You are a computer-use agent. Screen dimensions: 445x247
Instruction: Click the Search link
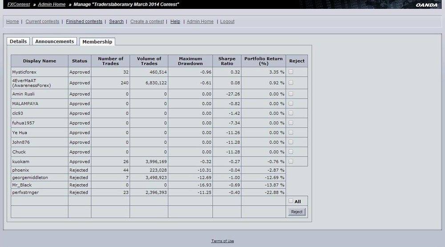point(116,21)
